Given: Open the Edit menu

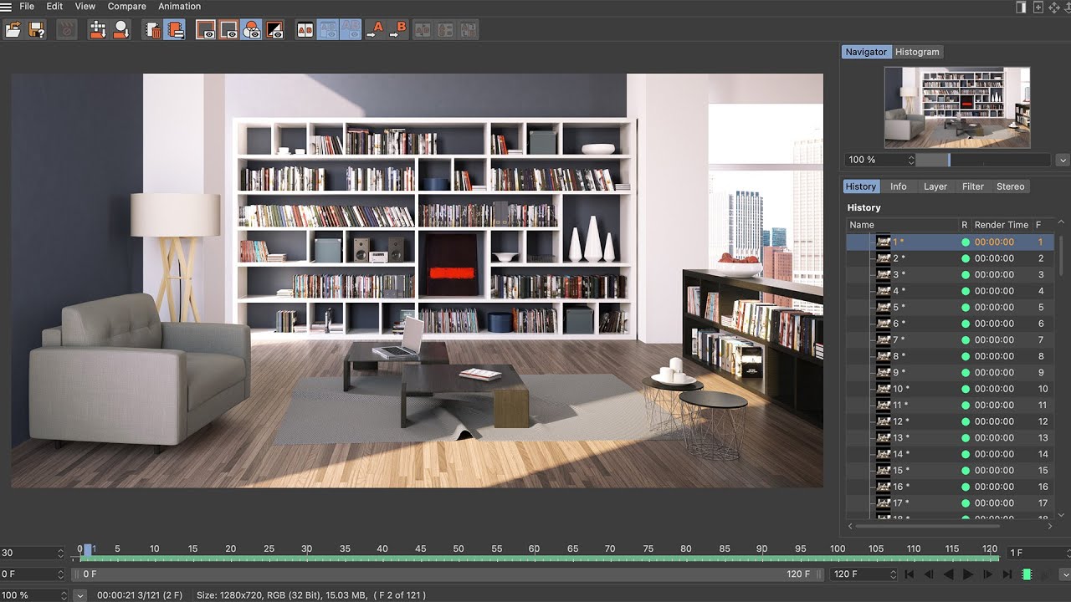Looking at the screenshot, I should 54,6.
